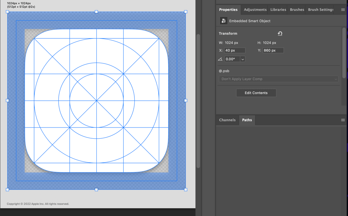The image size is (348, 216).
Task: Switch to the Properties tab
Action: [228, 9]
